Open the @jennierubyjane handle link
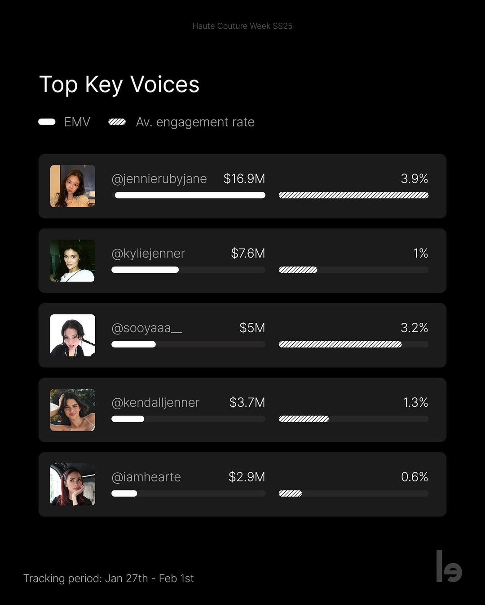Viewport: 485px width, 605px height. click(159, 179)
